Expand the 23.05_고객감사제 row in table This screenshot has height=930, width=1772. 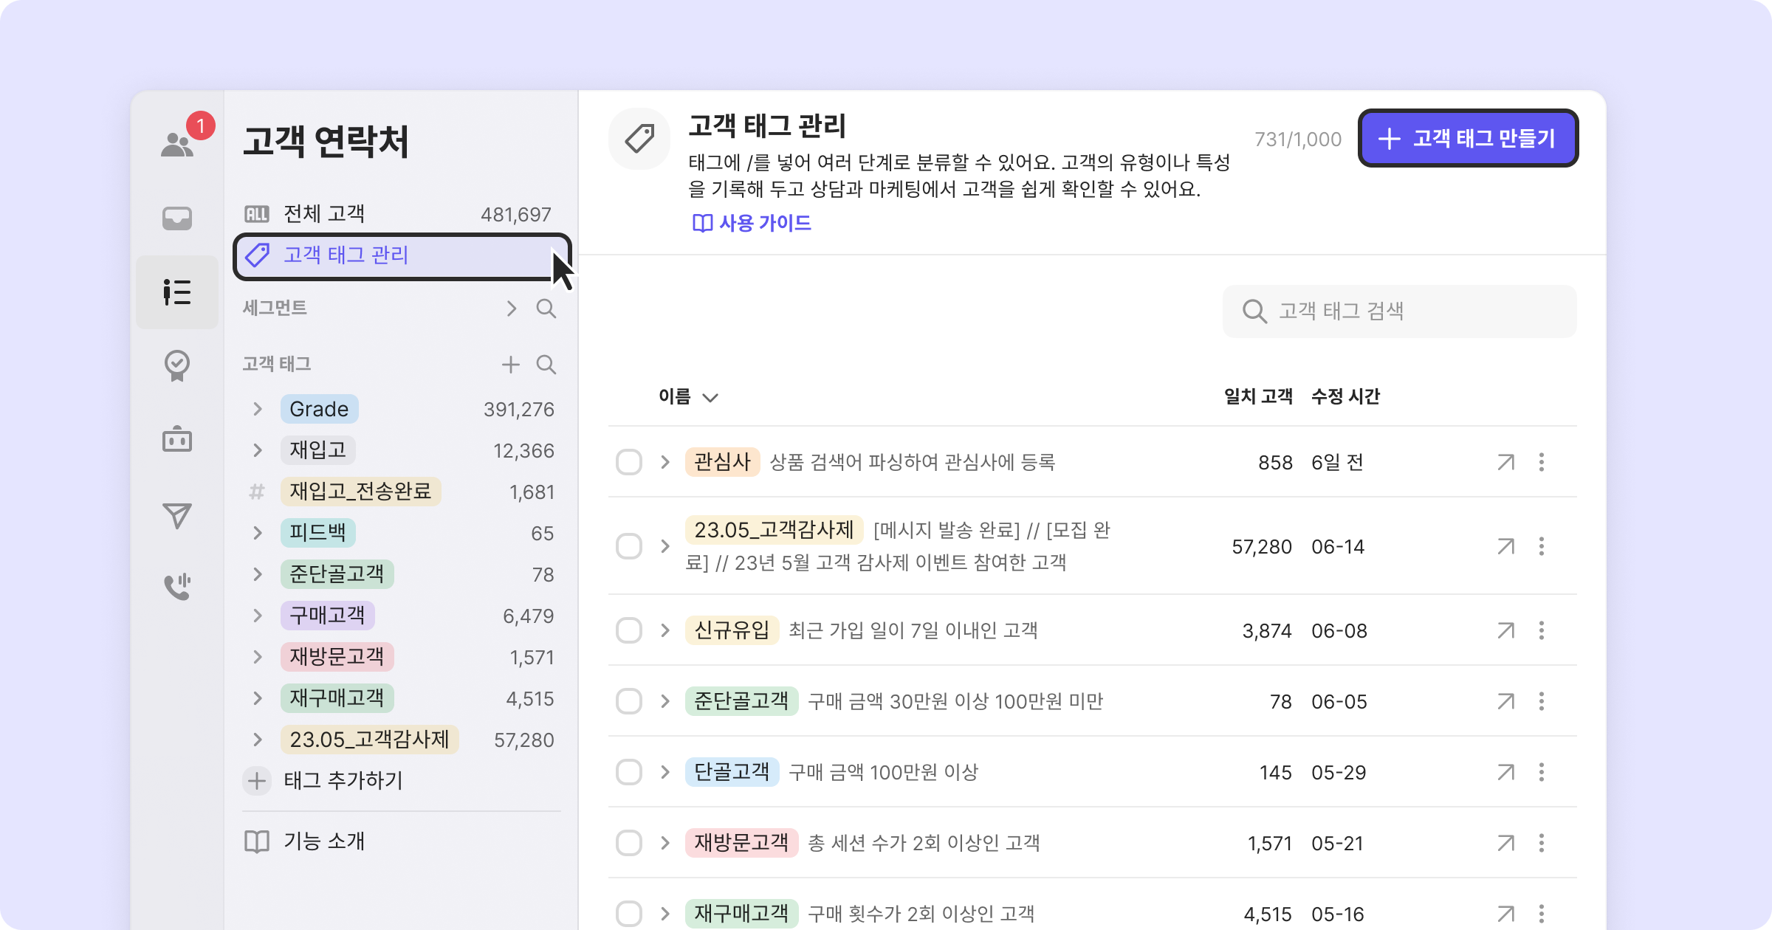[665, 546]
